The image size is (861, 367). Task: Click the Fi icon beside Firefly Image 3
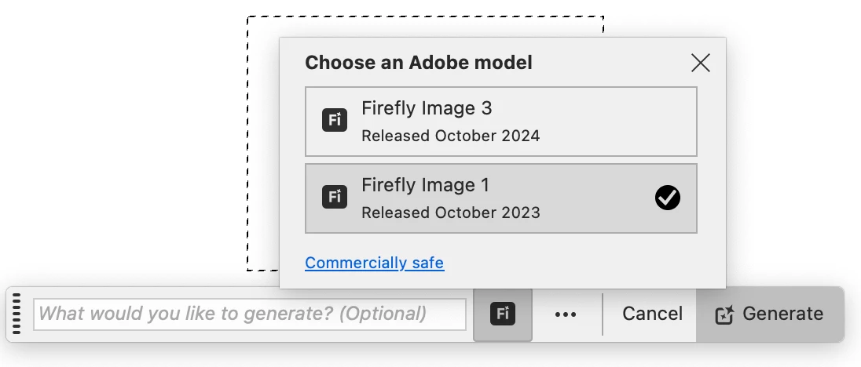pos(335,120)
